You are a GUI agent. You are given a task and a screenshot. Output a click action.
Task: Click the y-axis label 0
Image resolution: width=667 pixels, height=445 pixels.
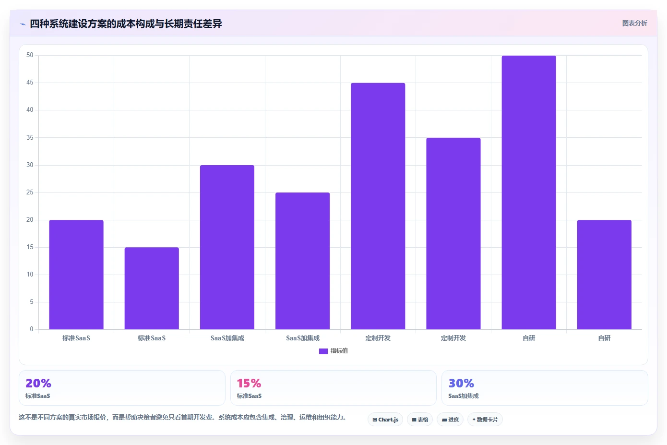(32, 329)
